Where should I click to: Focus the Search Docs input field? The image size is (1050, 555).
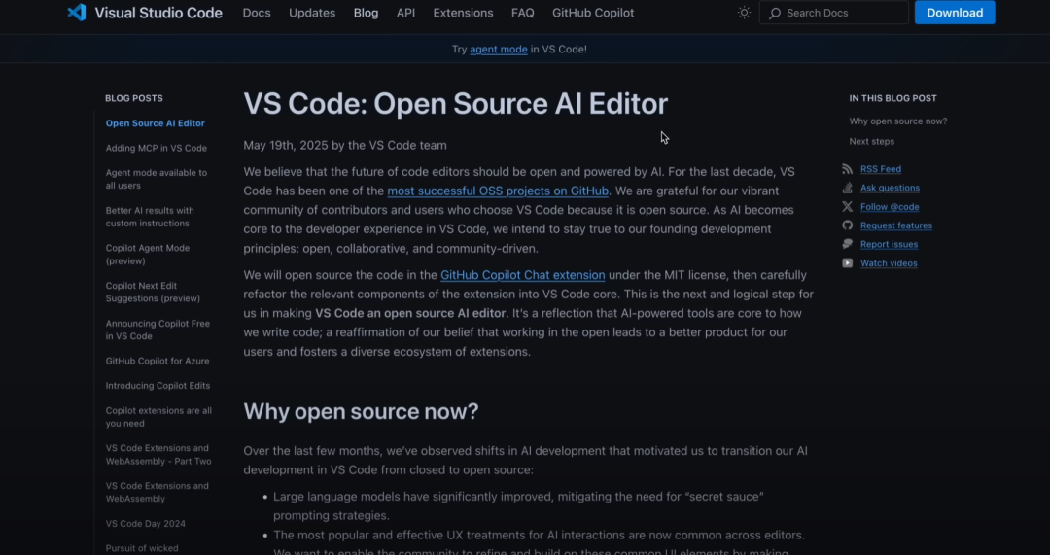pyautogui.click(x=834, y=13)
